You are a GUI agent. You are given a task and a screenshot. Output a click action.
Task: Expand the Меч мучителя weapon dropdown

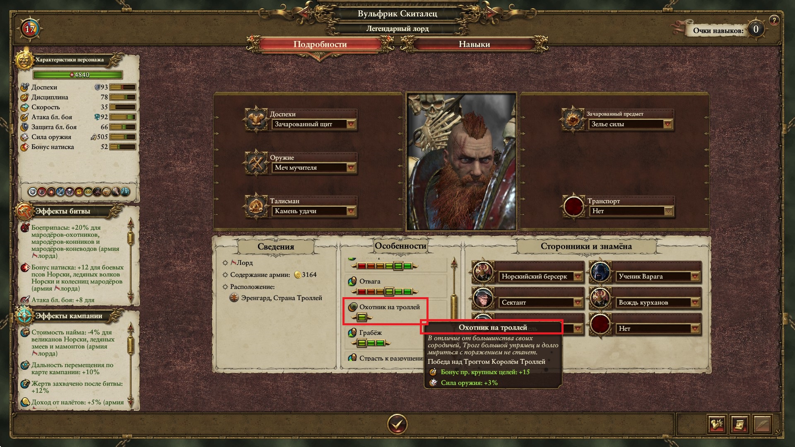point(313,168)
